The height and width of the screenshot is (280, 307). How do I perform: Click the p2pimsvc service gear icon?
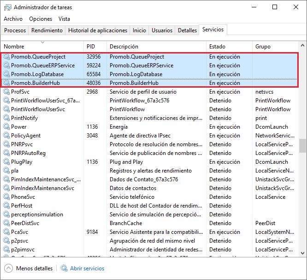point(6,250)
